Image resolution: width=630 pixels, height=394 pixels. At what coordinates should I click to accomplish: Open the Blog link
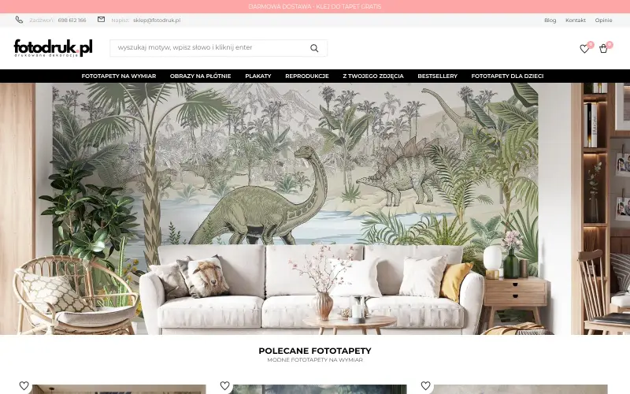550,20
